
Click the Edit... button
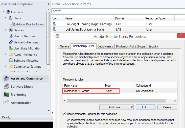pyautogui.click(x=145, y=107)
